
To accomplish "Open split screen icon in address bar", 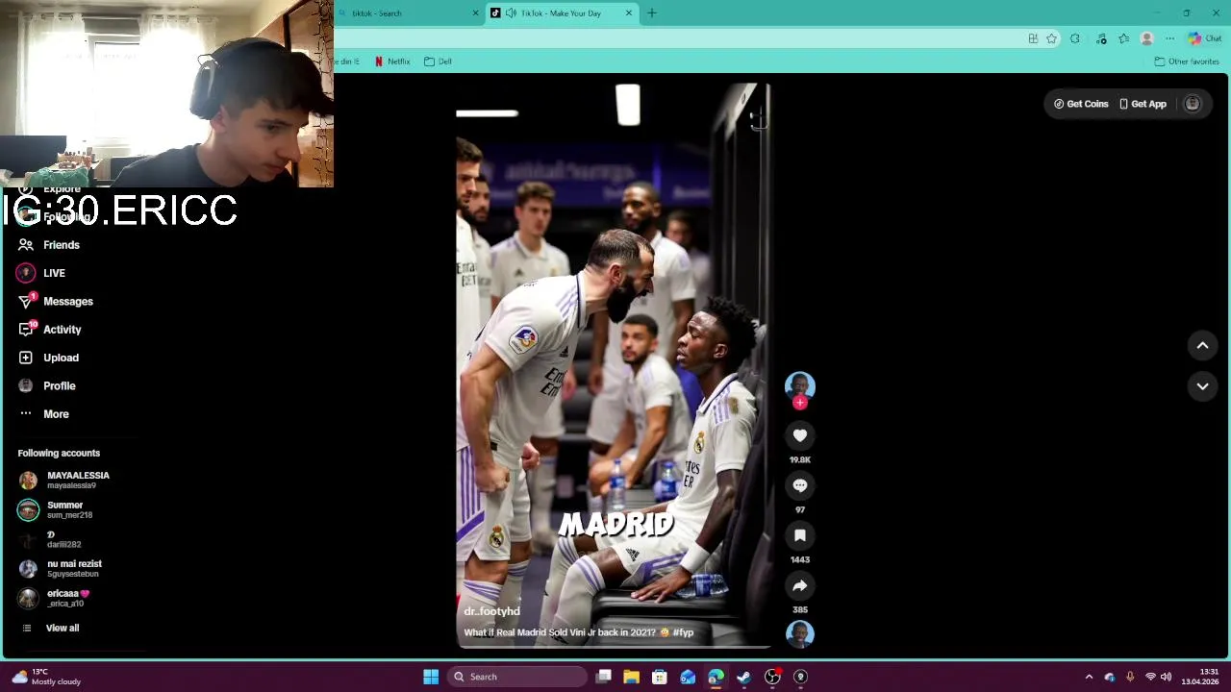I will (1033, 38).
